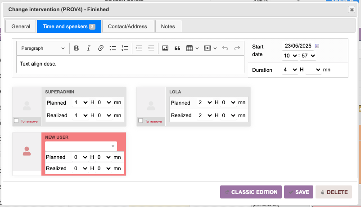Open the insert table dropdown
361x207 pixels.
(x=192, y=48)
